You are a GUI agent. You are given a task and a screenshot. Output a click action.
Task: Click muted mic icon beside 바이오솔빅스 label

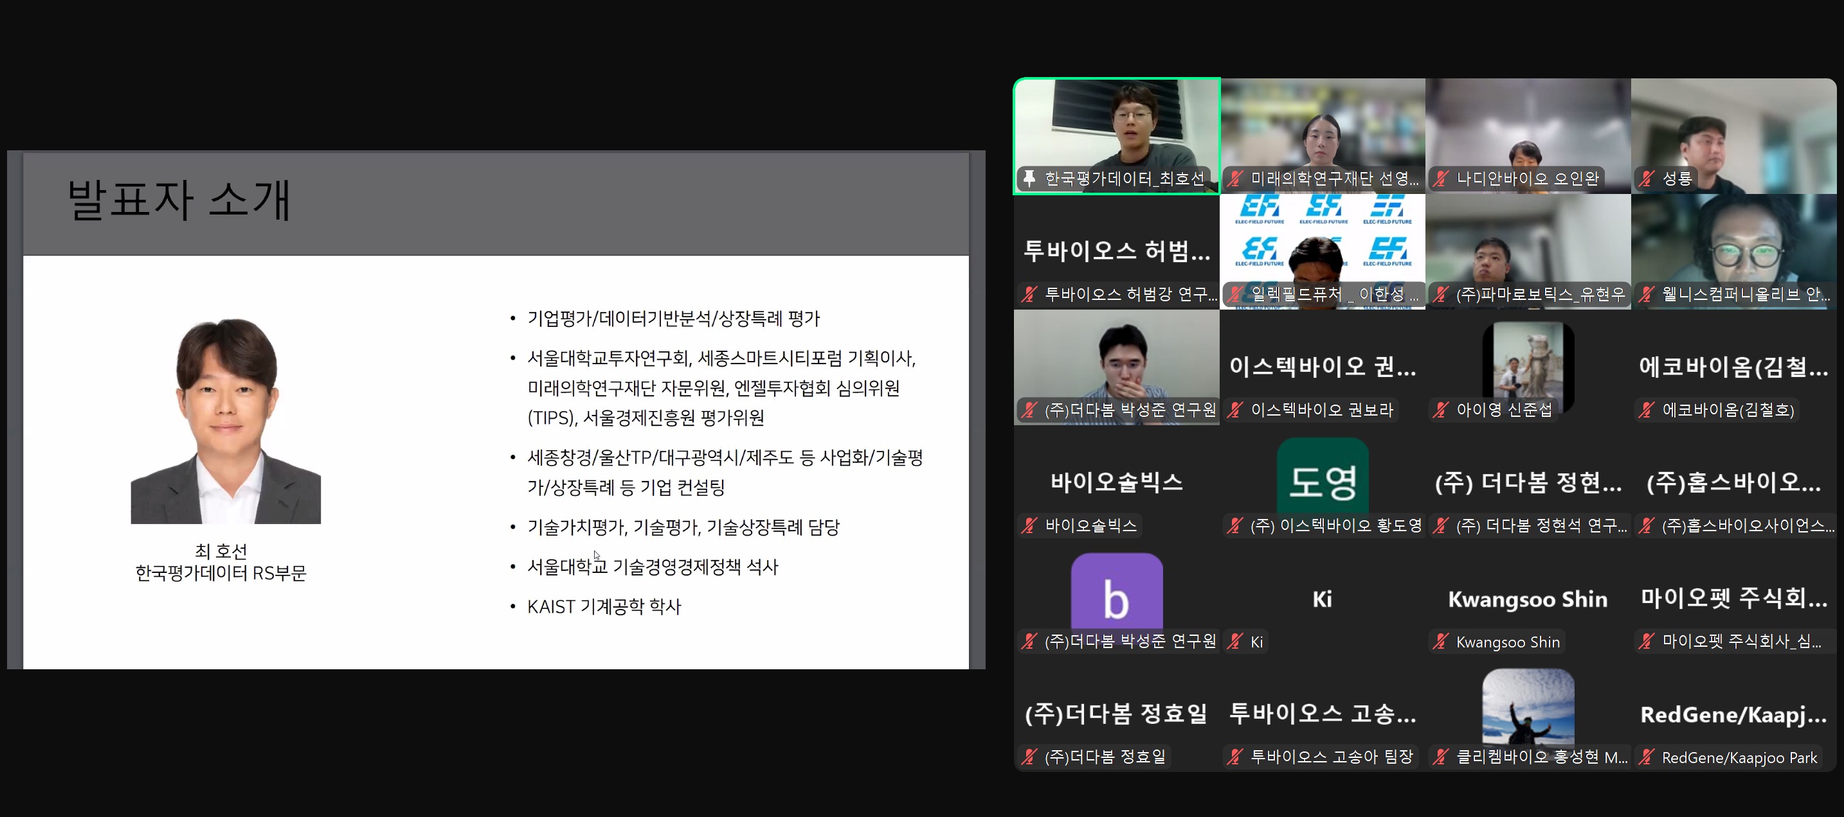(x=1029, y=526)
